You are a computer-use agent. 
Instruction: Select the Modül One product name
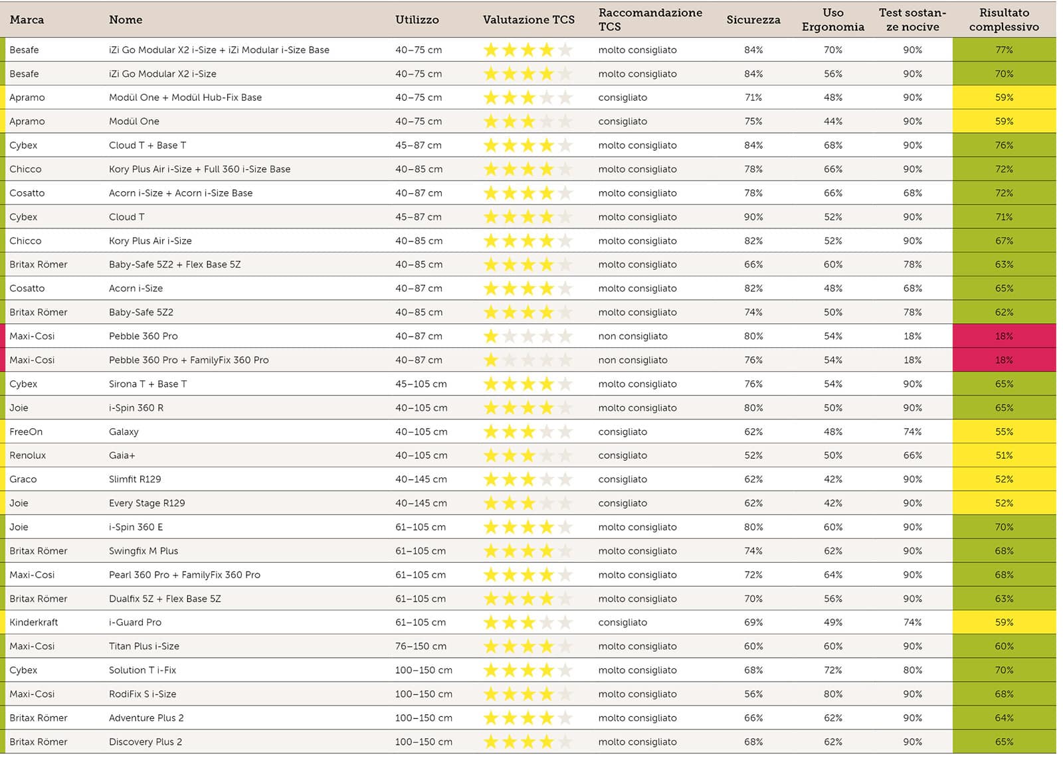coord(134,121)
